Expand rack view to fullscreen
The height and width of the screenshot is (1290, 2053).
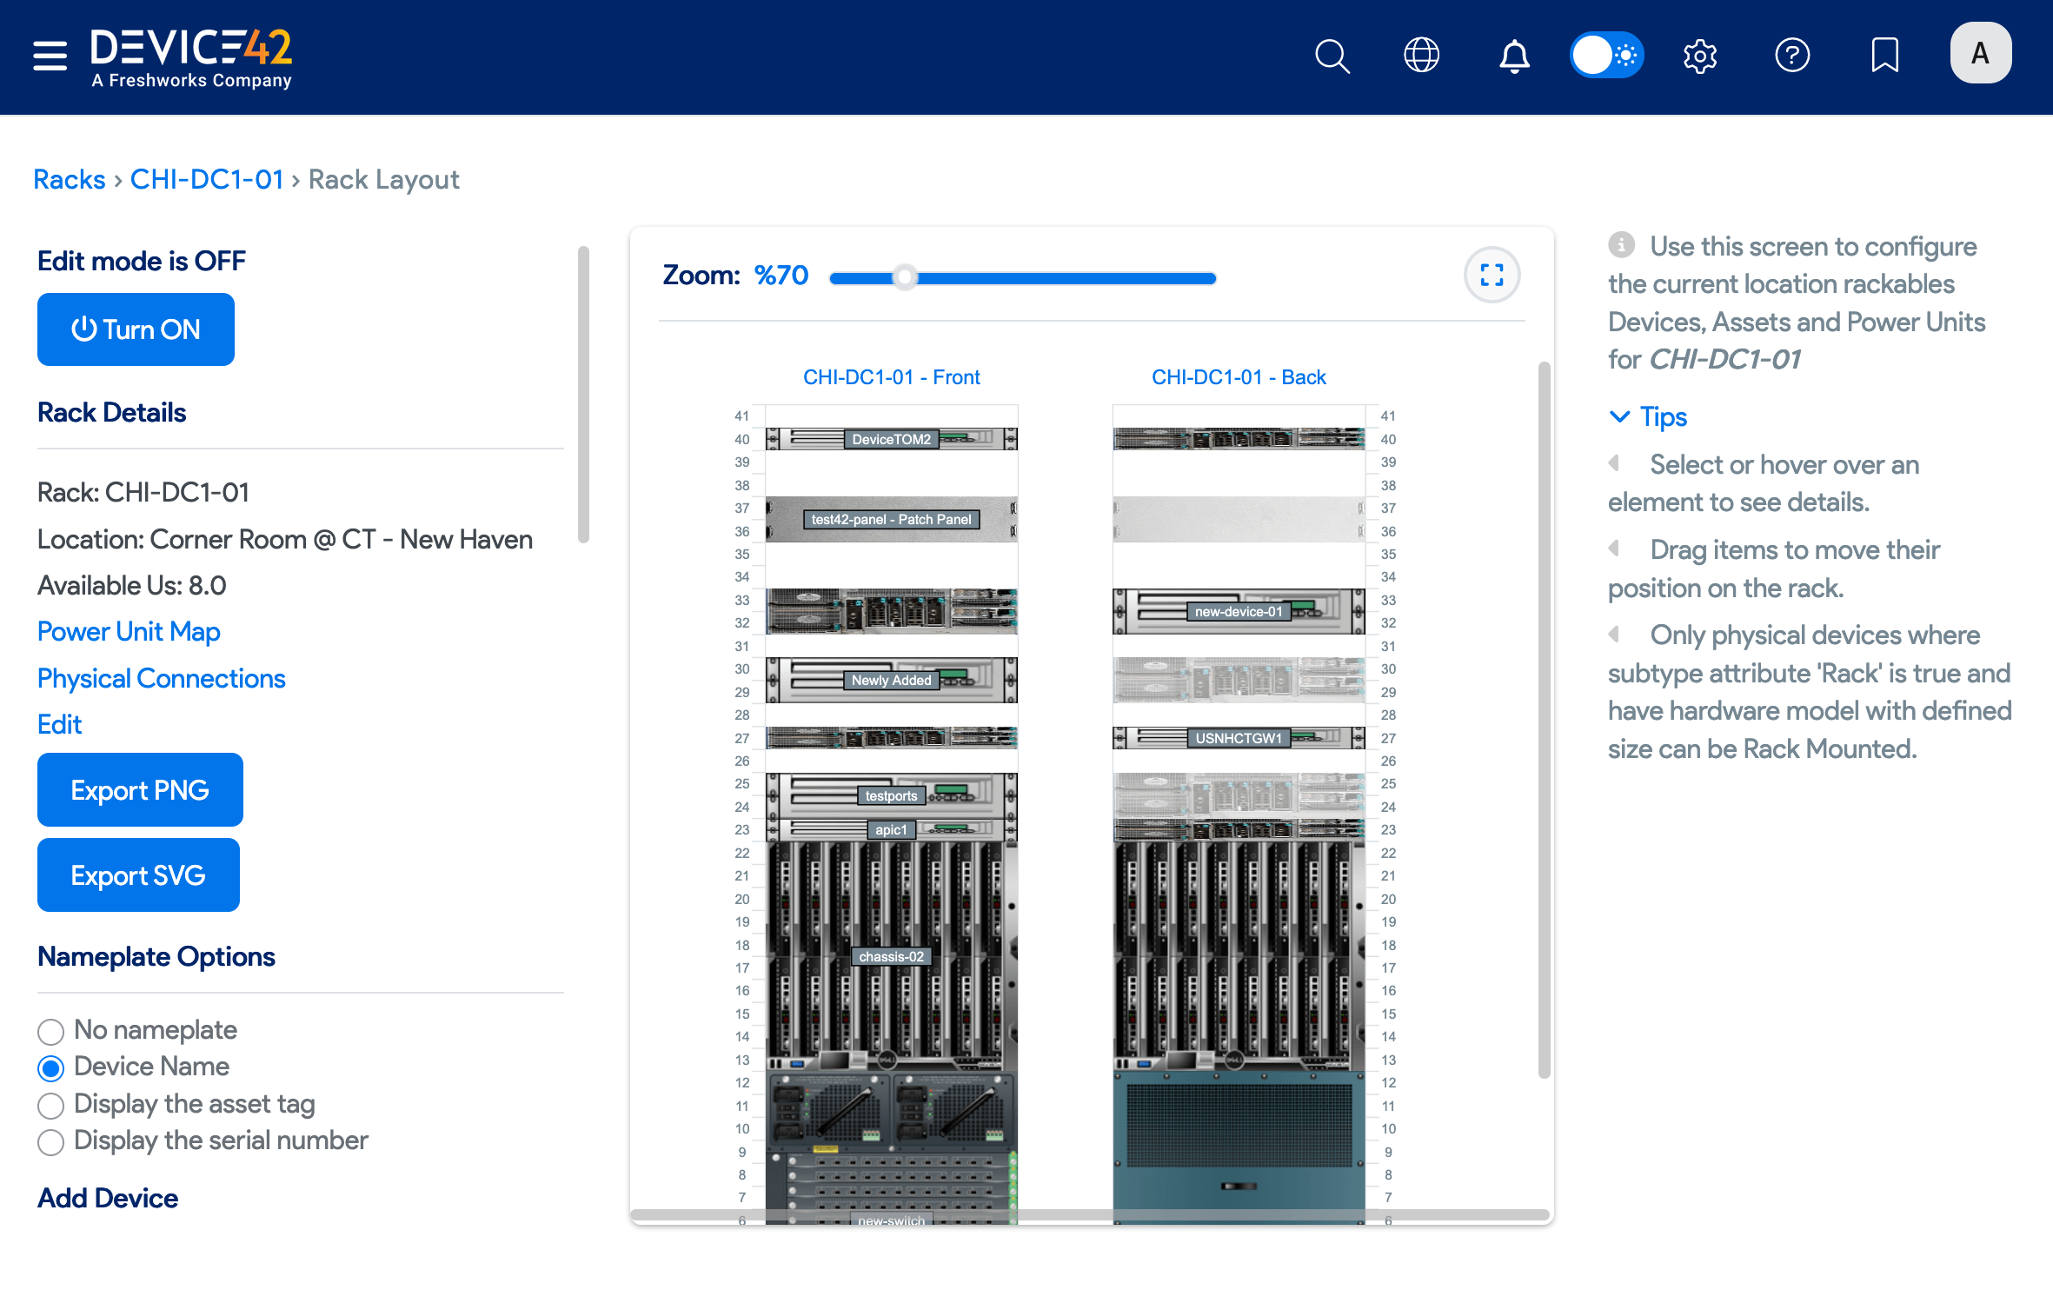click(x=1492, y=276)
